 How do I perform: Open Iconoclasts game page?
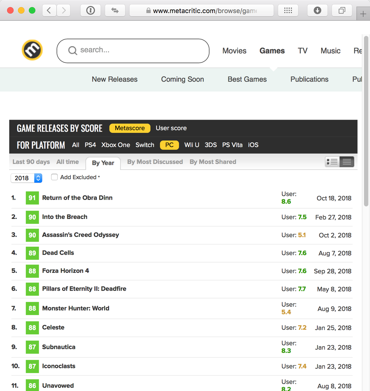point(59,366)
